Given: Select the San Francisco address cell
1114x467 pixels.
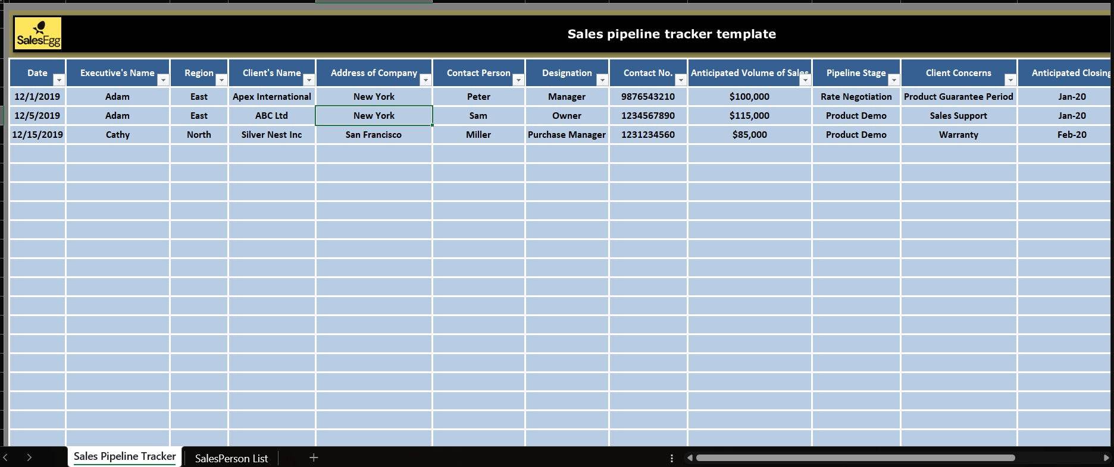Looking at the screenshot, I should [x=374, y=134].
